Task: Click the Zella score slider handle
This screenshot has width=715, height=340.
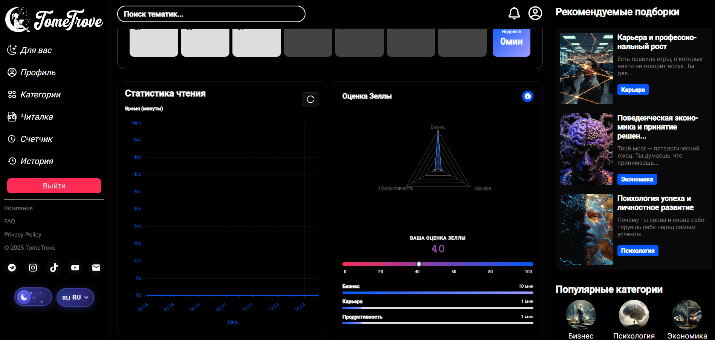Action: [419, 264]
